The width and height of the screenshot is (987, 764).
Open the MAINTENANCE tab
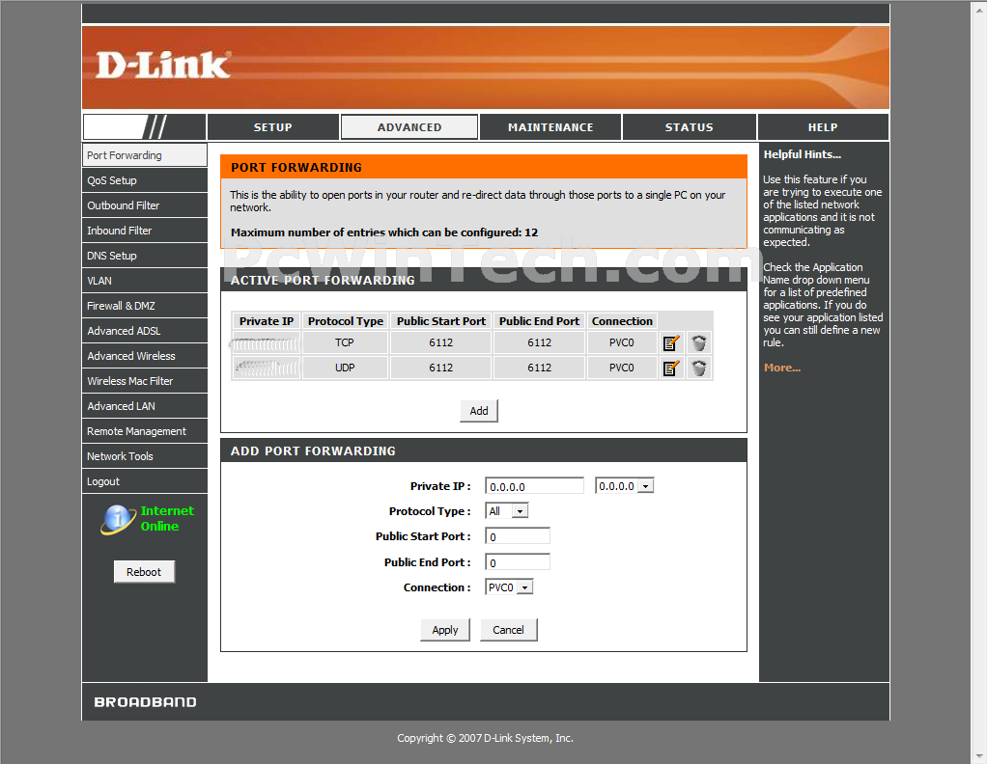(x=550, y=127)
